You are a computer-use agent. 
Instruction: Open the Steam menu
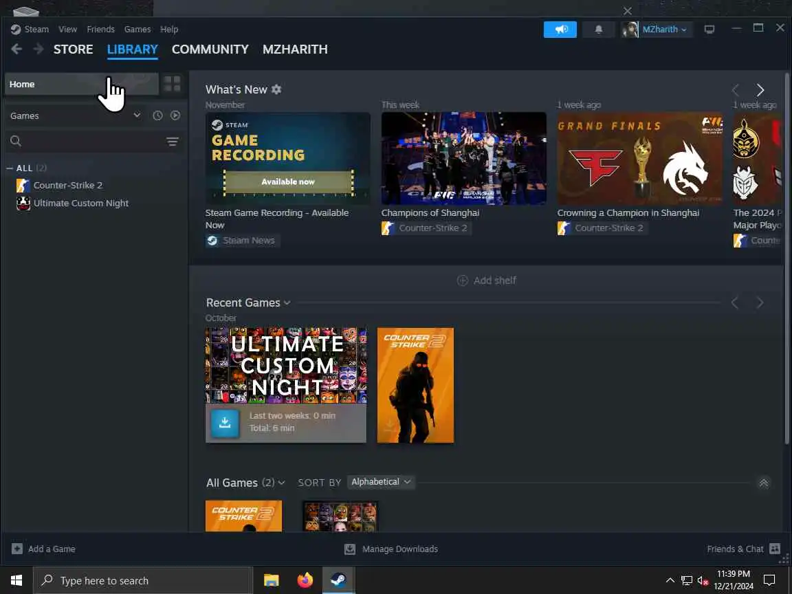click(37, 30)
